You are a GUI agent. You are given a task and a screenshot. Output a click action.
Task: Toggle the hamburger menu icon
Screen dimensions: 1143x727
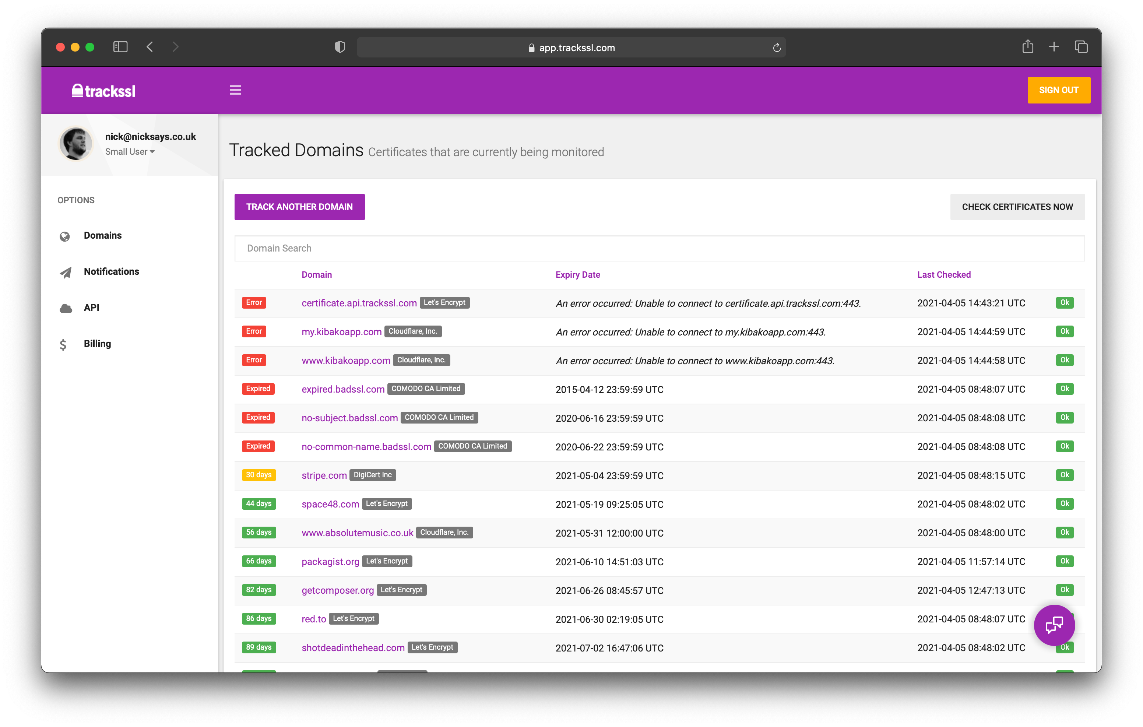coord(235,90)
